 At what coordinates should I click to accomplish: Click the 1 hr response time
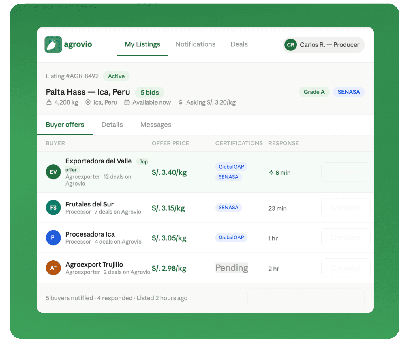(x=273, y=238)
